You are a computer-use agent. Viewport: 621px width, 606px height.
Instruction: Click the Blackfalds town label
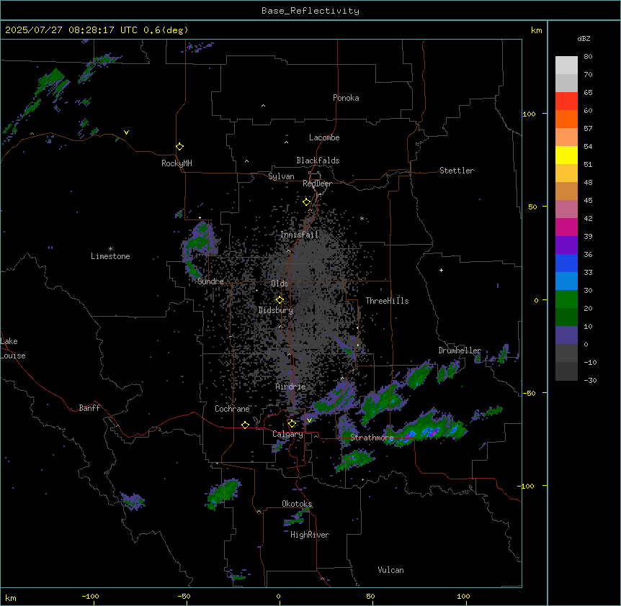[318, 160]
